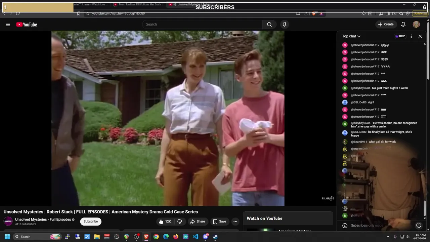Like the video showing 12K likes

165,221
